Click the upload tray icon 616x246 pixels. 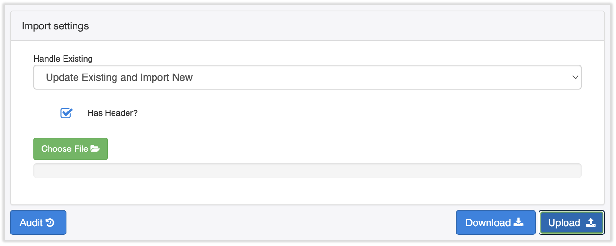591,222
